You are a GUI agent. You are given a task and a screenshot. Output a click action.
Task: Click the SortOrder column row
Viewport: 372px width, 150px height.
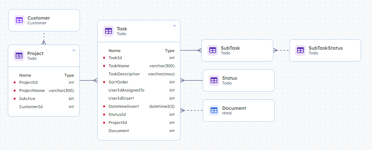click(x=139, y=82)
